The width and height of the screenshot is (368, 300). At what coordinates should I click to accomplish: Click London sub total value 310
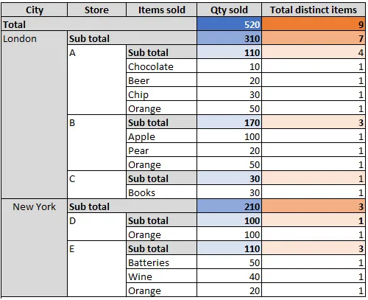[229, 38]
